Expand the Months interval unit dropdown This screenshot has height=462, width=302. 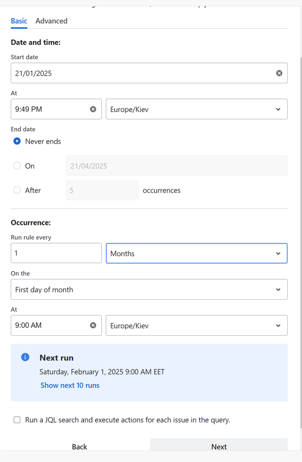(x=197, y=253)
